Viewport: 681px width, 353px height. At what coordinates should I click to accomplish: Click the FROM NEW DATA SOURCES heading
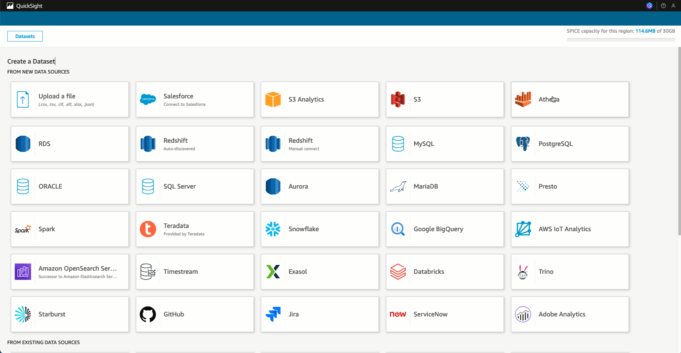point(38,72)
